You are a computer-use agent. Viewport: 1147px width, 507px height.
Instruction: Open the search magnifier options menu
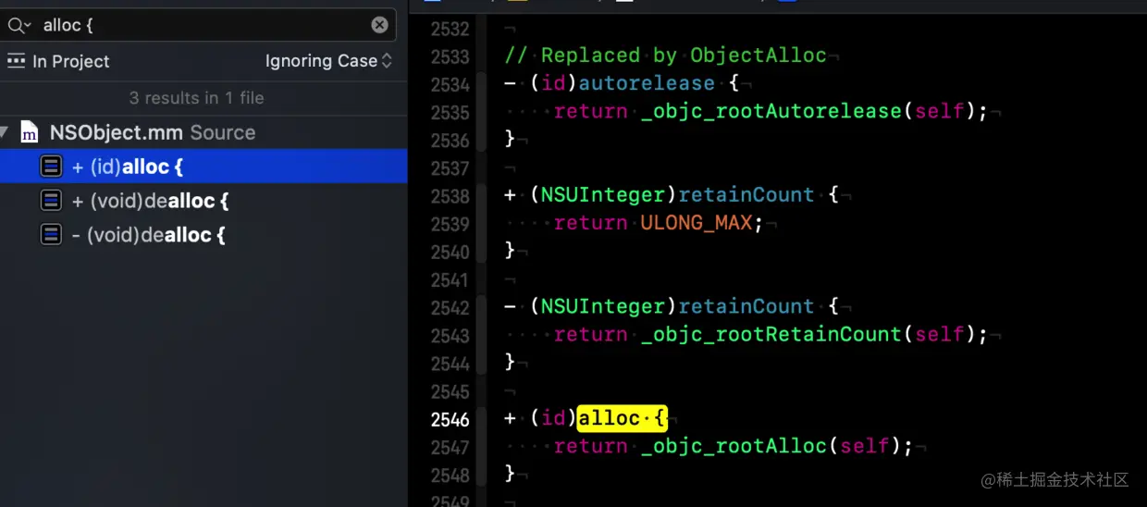tap(19, 25)
